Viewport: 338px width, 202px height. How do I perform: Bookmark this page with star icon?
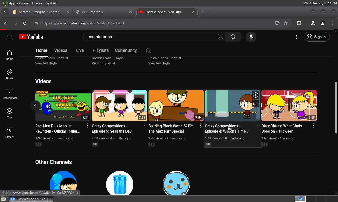coord(286,23)
